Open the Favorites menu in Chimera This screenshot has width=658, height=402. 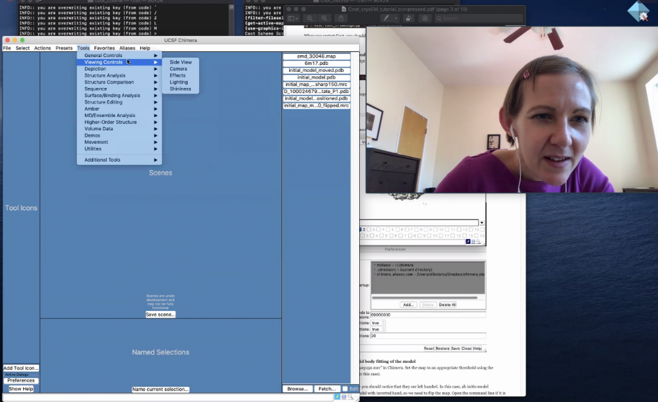(104, 48)
